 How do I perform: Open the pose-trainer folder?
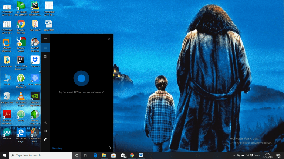(7, 62)
